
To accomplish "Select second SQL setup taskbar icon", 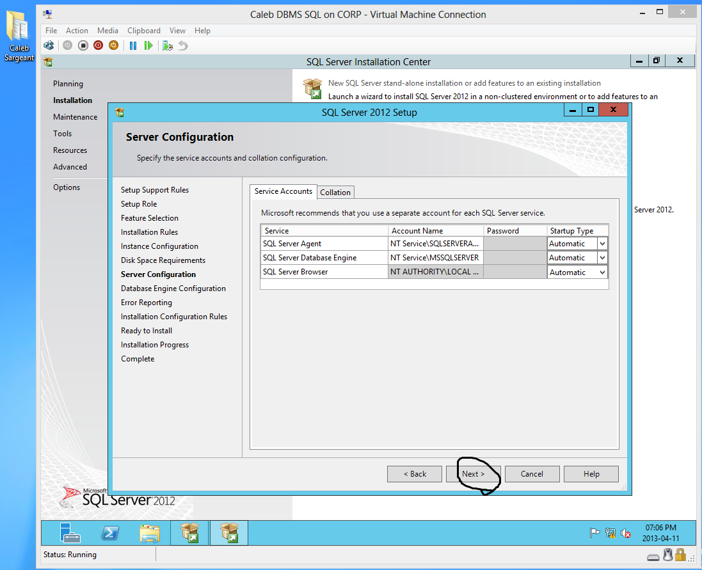I will point(229,532).
